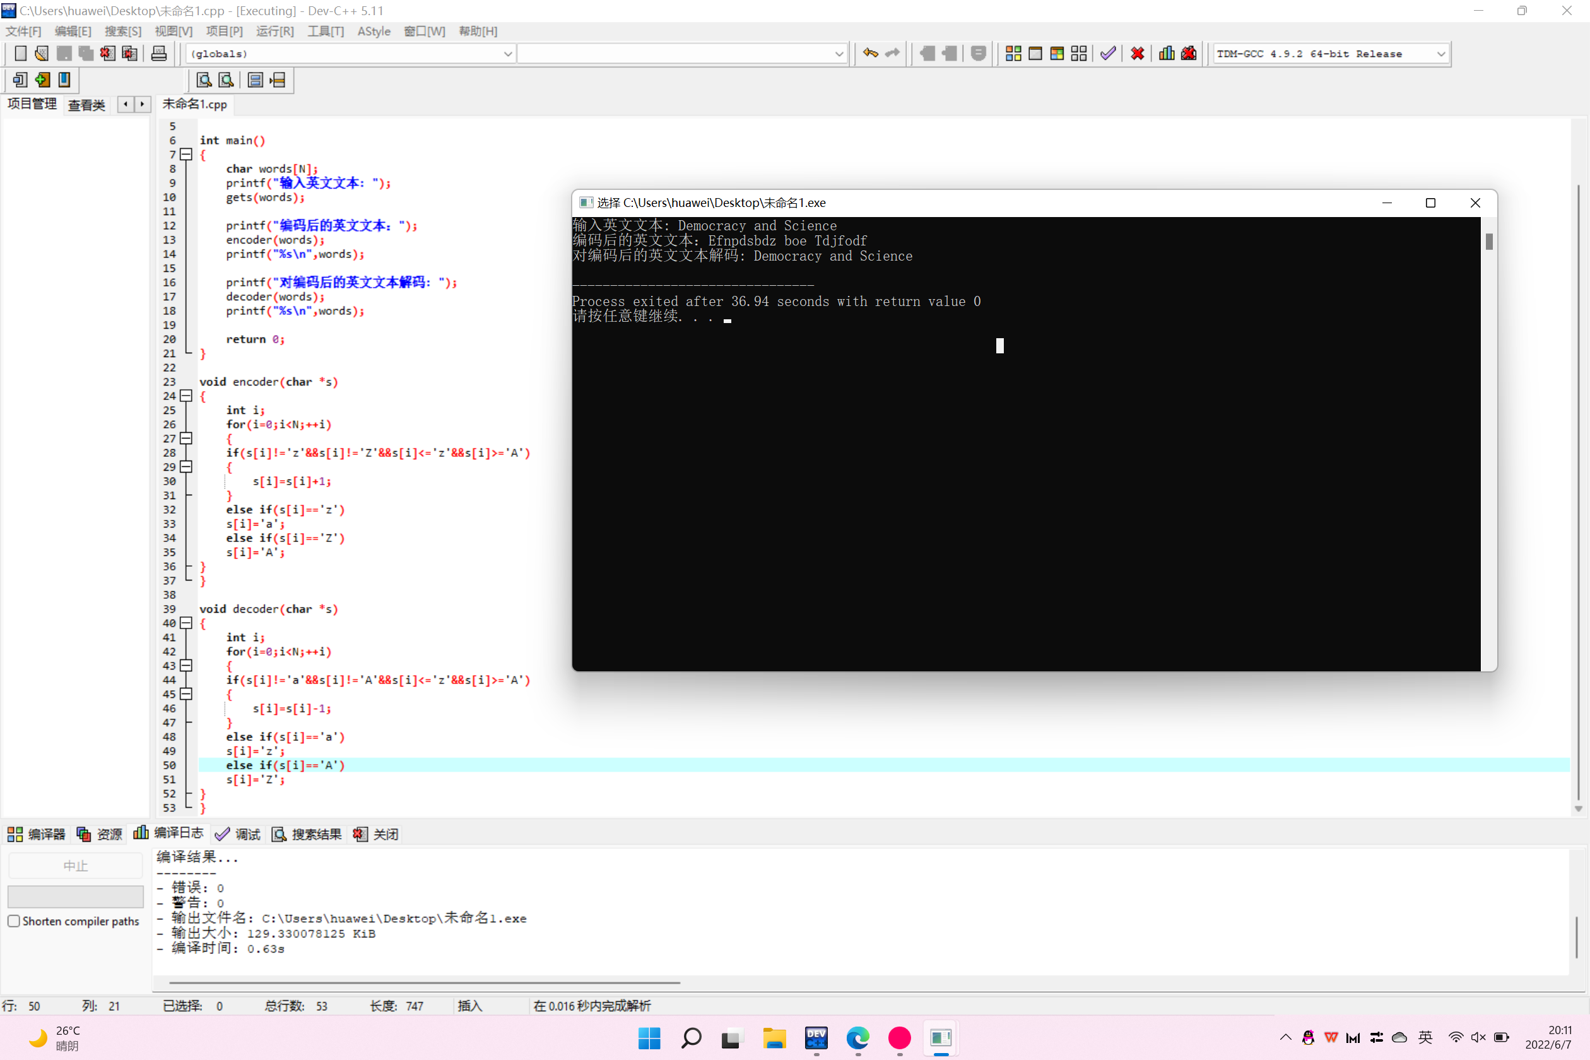Select the 查看类 sidebar tab
1590x1060 pixels.
(86, 105)
